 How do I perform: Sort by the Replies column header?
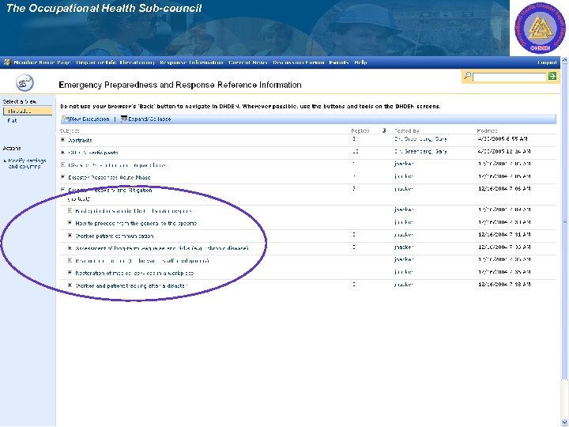[x=360, y=130]
